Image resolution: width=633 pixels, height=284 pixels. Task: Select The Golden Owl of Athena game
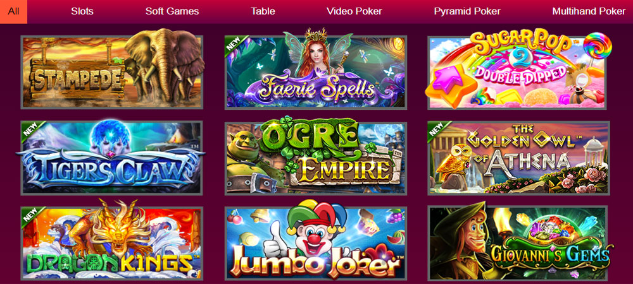(x=518, y=158)
